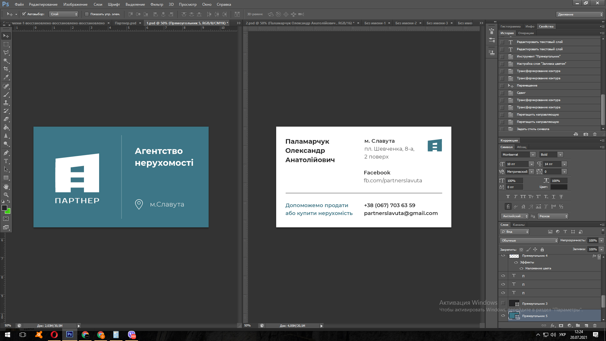
Task: Select the Zoom tool
Action: click(6, 195)
